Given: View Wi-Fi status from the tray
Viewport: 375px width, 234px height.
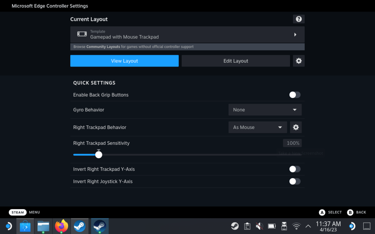Looking at the screenshot, I should tap(296, 226).
